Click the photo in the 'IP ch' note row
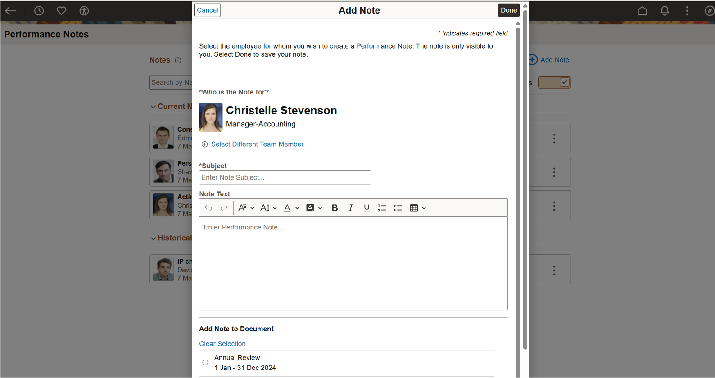This screenshot has width=715, height=378. (x=163, y=269)
